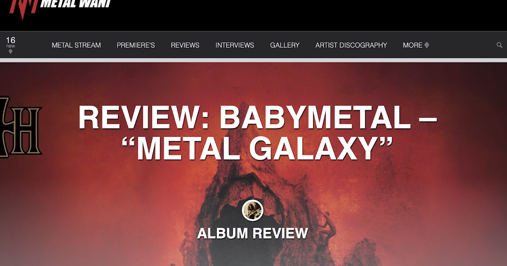507x266 pixels.
Task: Open Artist Discography in the menu
Action: tap(351, 45)
